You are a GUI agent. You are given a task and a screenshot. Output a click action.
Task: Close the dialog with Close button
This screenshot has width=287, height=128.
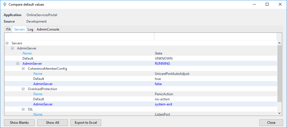271,123
